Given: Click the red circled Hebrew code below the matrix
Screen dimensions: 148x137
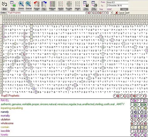Looking at the screenshot, I should pyautogui.click(x=130, y=96).
